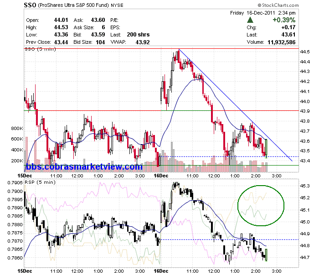Screen dimensions: 319x275
Task: Click the 600K volume axis label
Action: click(17, 139)
